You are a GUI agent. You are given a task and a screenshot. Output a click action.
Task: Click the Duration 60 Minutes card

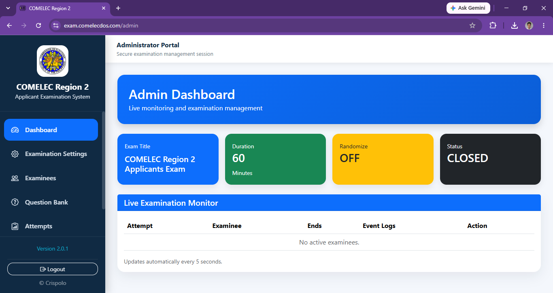point(275,159)
